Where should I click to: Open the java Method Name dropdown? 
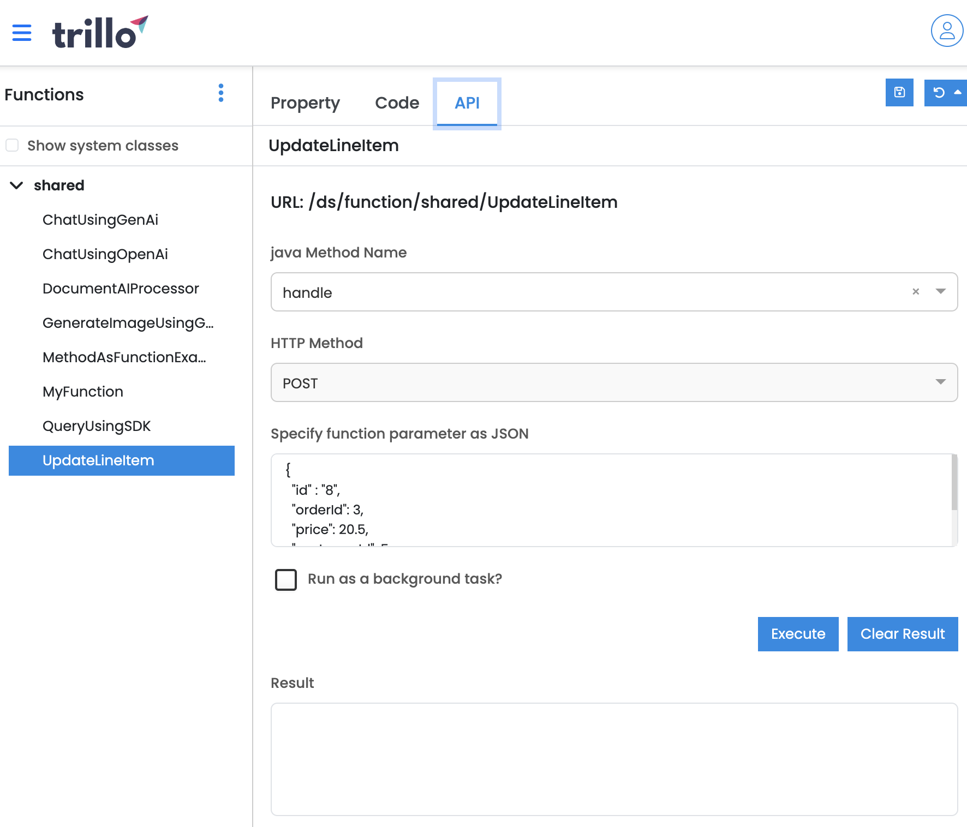(940, 292)
